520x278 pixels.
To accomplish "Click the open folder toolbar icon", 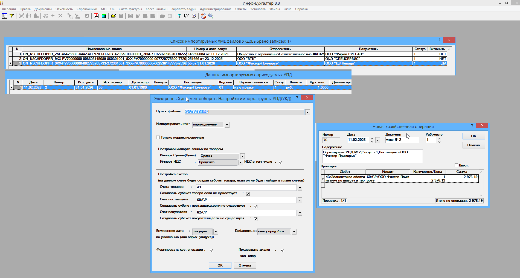I will (114, 16).
